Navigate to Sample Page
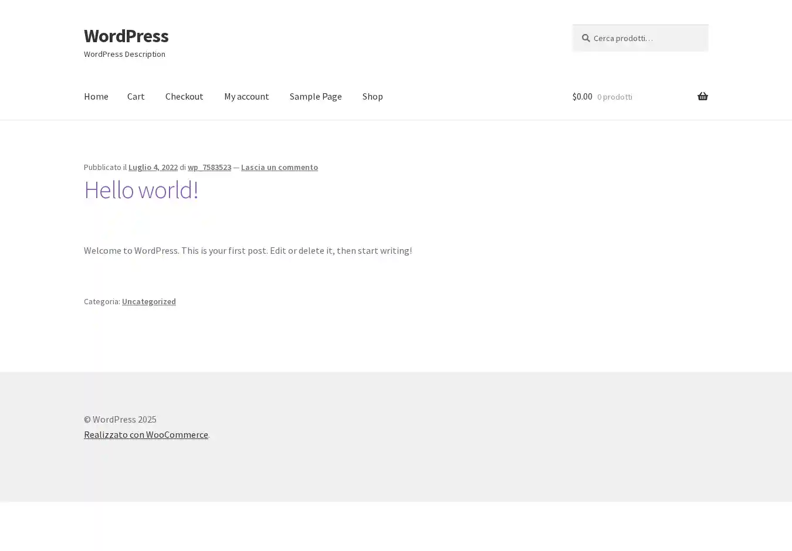Screen dimensions: 792x551 tap(316, 96)
